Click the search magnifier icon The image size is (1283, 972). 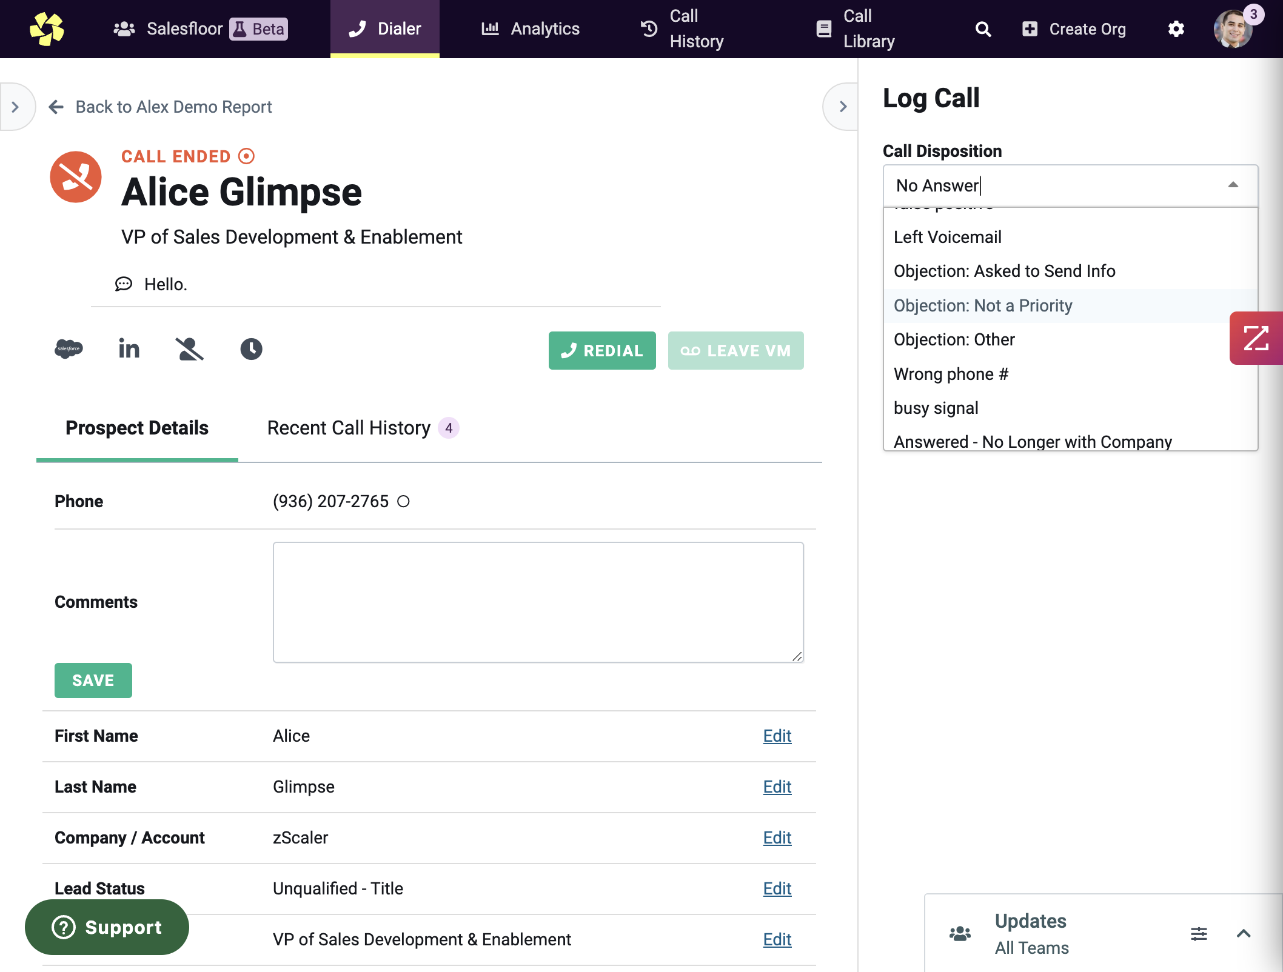pos(983,29)
